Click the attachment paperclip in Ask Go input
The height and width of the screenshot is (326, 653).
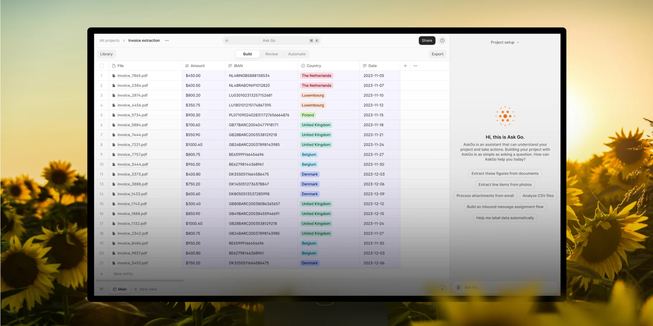point(459,287)
